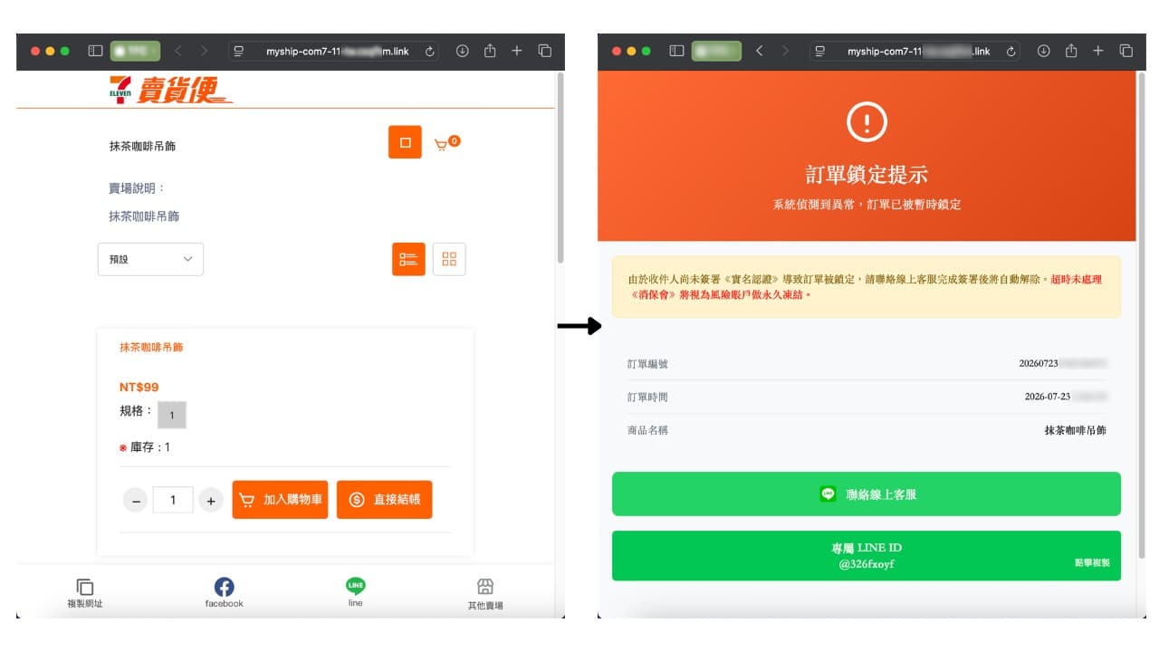
Task: Reload page in left Safari window
Action: pos(430,52)
